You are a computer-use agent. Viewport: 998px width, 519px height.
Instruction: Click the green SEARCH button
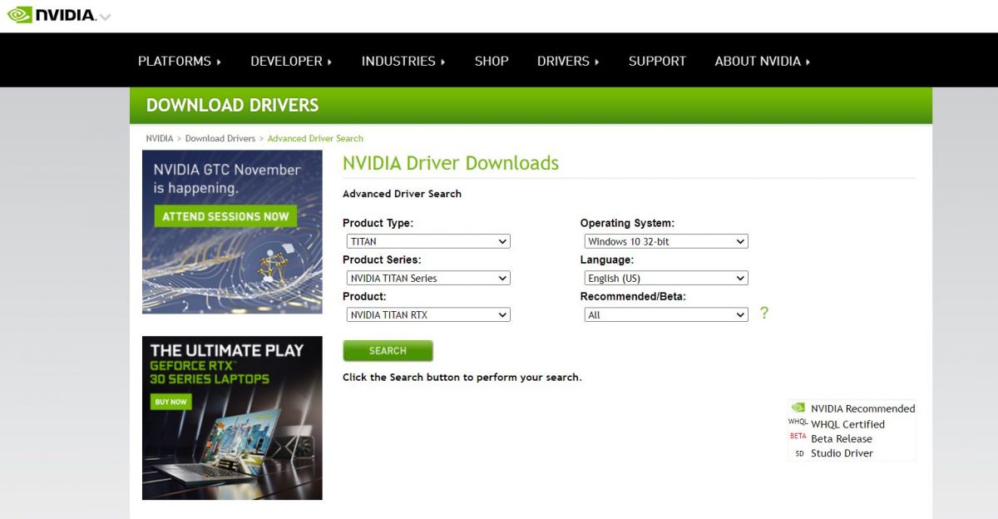coord(388,351)
